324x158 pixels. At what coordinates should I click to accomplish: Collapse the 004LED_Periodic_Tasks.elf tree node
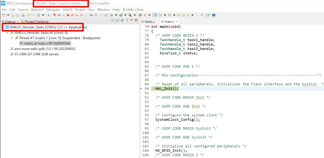(7, 33)
